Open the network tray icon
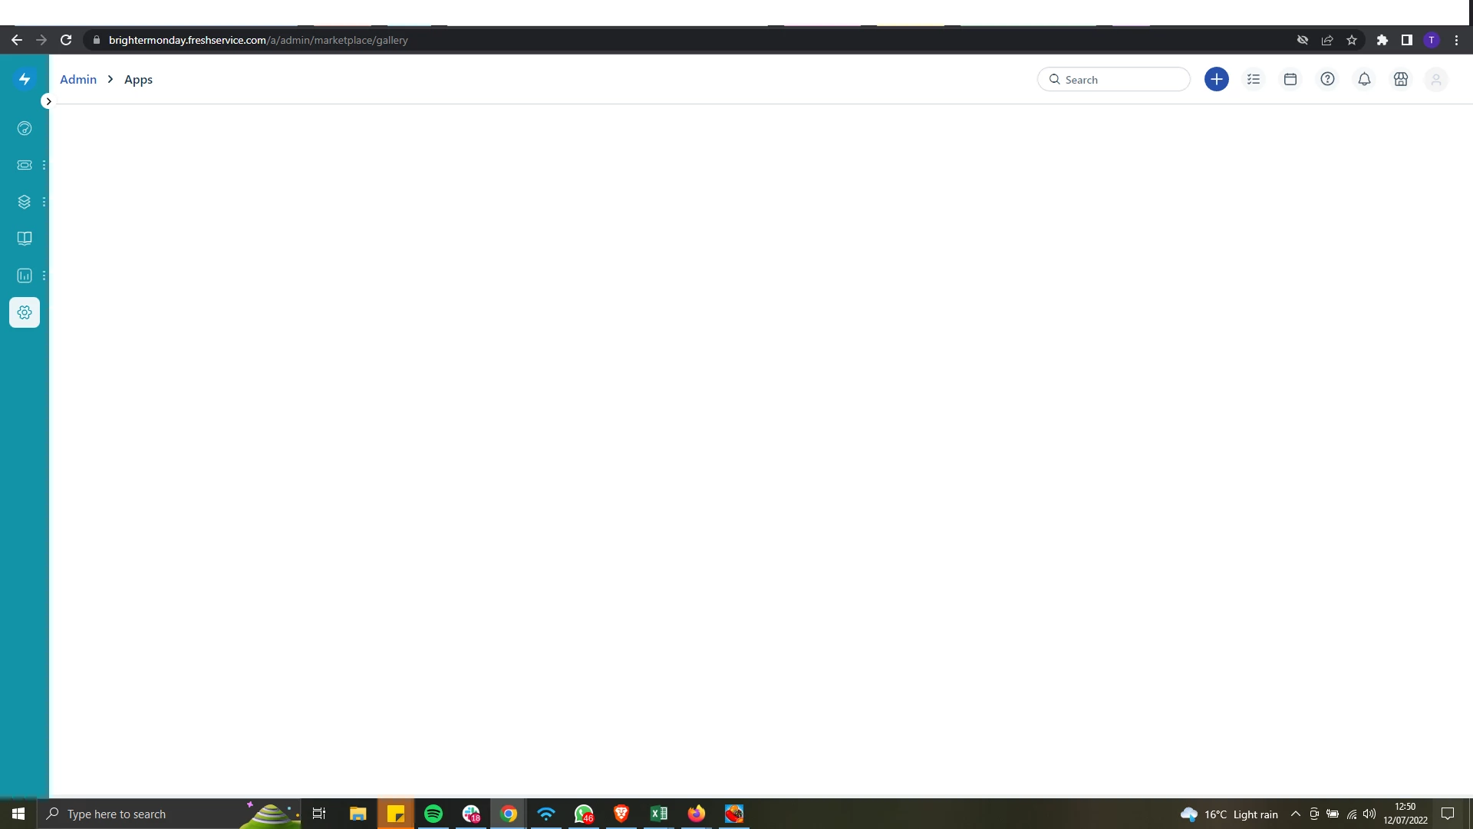 tap(1352, 814)
